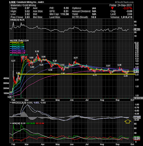This screenshot has height=146, width=143.
Task: Click the 3.37 August high label
Action: pos(108,66)
